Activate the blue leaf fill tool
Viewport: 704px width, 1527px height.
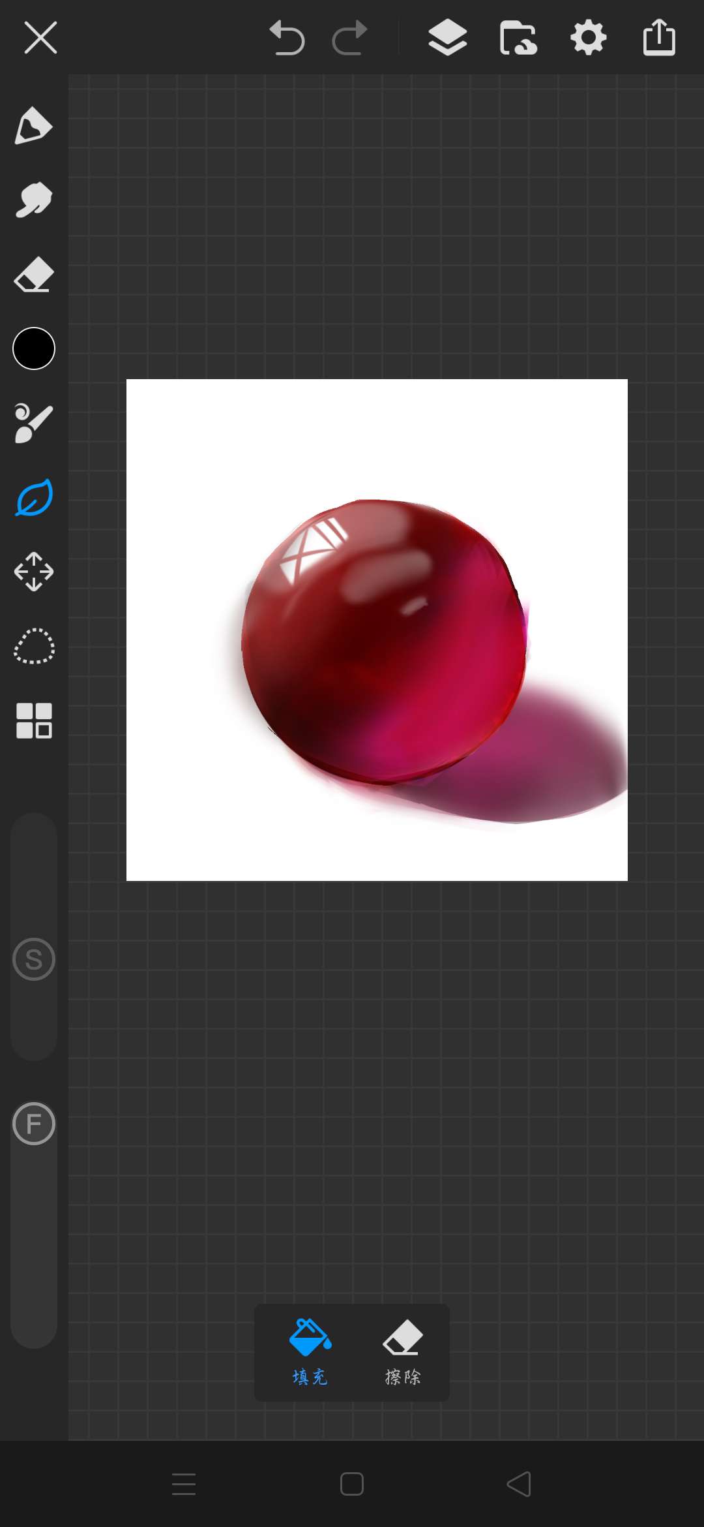coord(34,498)
